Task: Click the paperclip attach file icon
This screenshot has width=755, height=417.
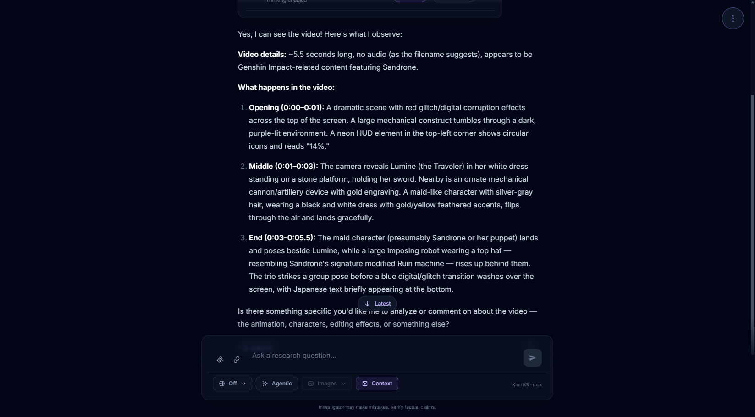Action: click(220, 360)
